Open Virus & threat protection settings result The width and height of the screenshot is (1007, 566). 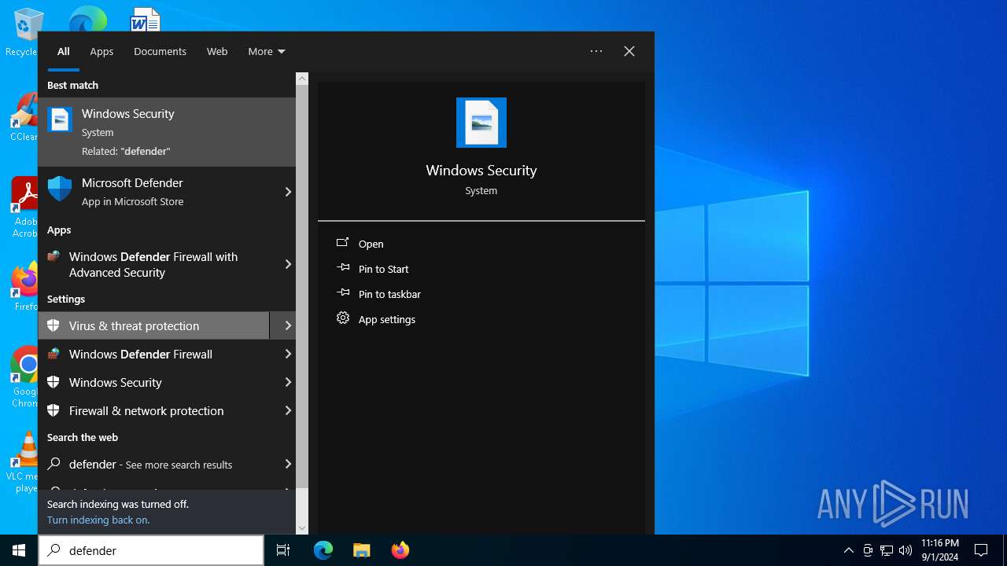point(154,325)
